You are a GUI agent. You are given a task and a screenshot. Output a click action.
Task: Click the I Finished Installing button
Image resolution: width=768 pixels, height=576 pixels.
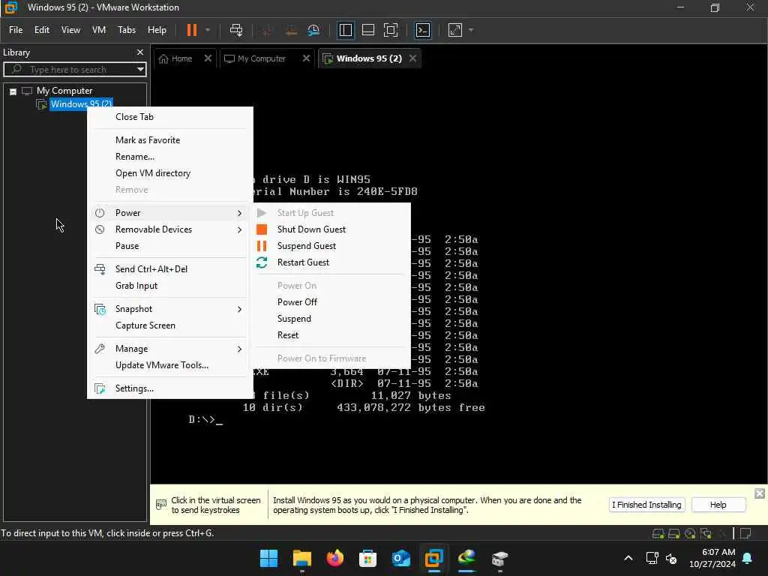[x=646, y=505]
